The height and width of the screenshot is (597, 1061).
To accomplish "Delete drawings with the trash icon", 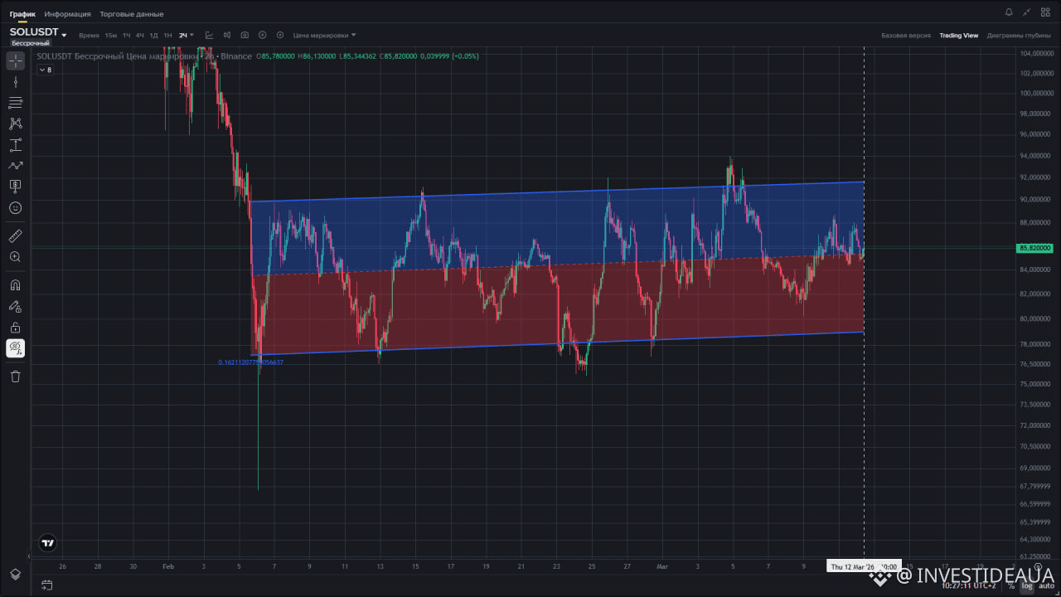I will click(15, 376).
